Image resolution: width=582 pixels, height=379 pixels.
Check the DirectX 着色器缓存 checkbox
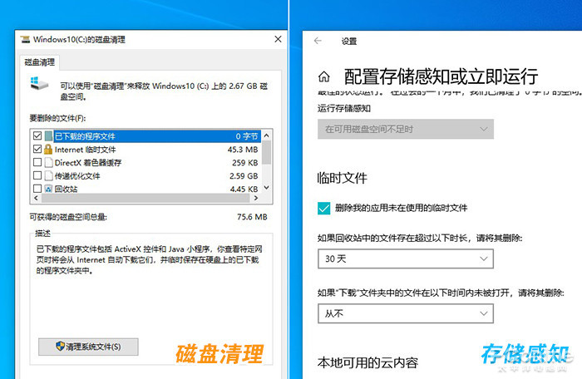(37, 162)
